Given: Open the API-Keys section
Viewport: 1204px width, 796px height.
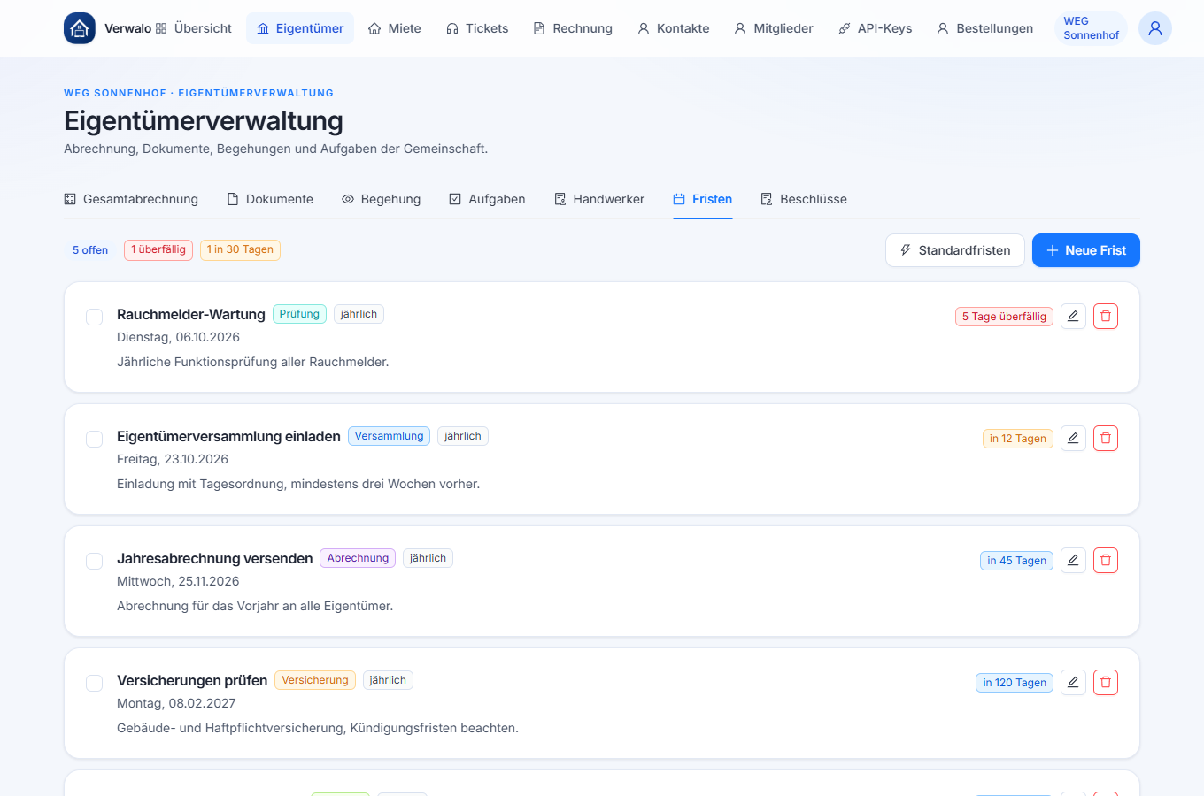Looking at the screenshot, I should (x=876, y=28).
